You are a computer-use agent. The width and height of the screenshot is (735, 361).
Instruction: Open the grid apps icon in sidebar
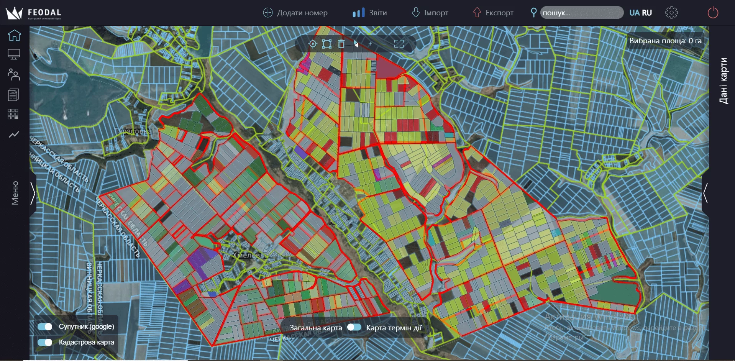(x=13, y=114)
